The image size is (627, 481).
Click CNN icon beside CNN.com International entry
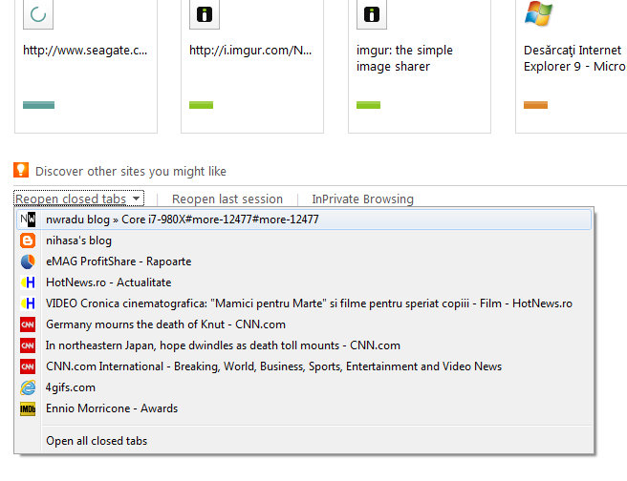click(28, 366)
